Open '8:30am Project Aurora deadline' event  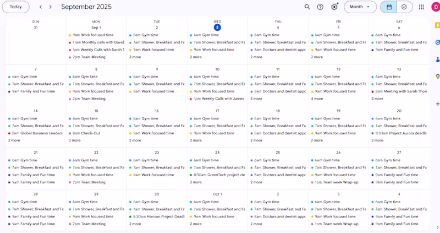coord(399,133)
